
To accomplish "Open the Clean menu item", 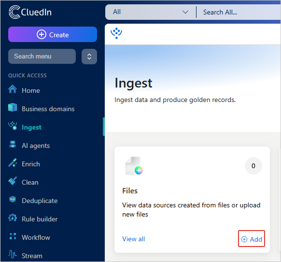I will 30,183.
